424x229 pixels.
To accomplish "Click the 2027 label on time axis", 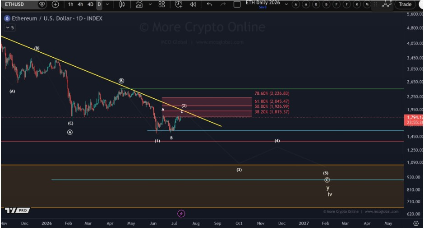I will 304,223.
